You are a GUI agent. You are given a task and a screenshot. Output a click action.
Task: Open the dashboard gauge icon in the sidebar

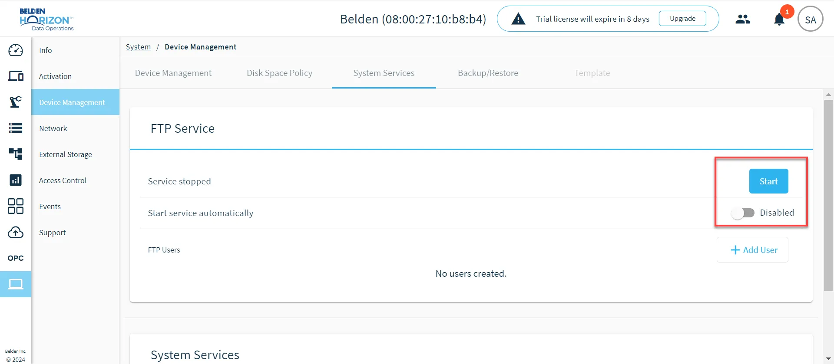click(x=16, y=50)
